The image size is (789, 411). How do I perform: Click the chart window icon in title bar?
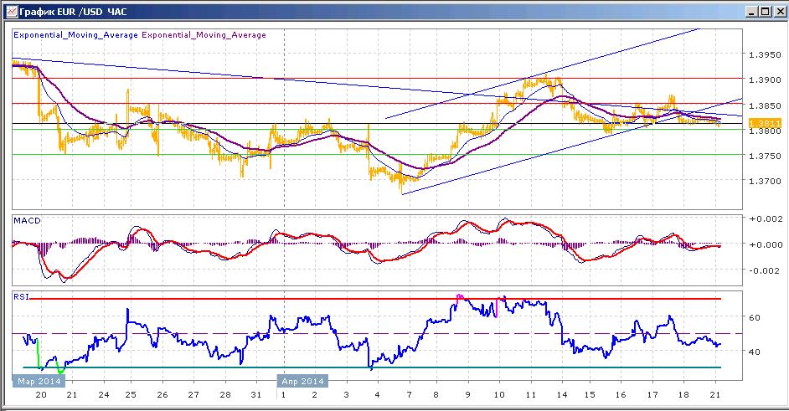(11, 11)
